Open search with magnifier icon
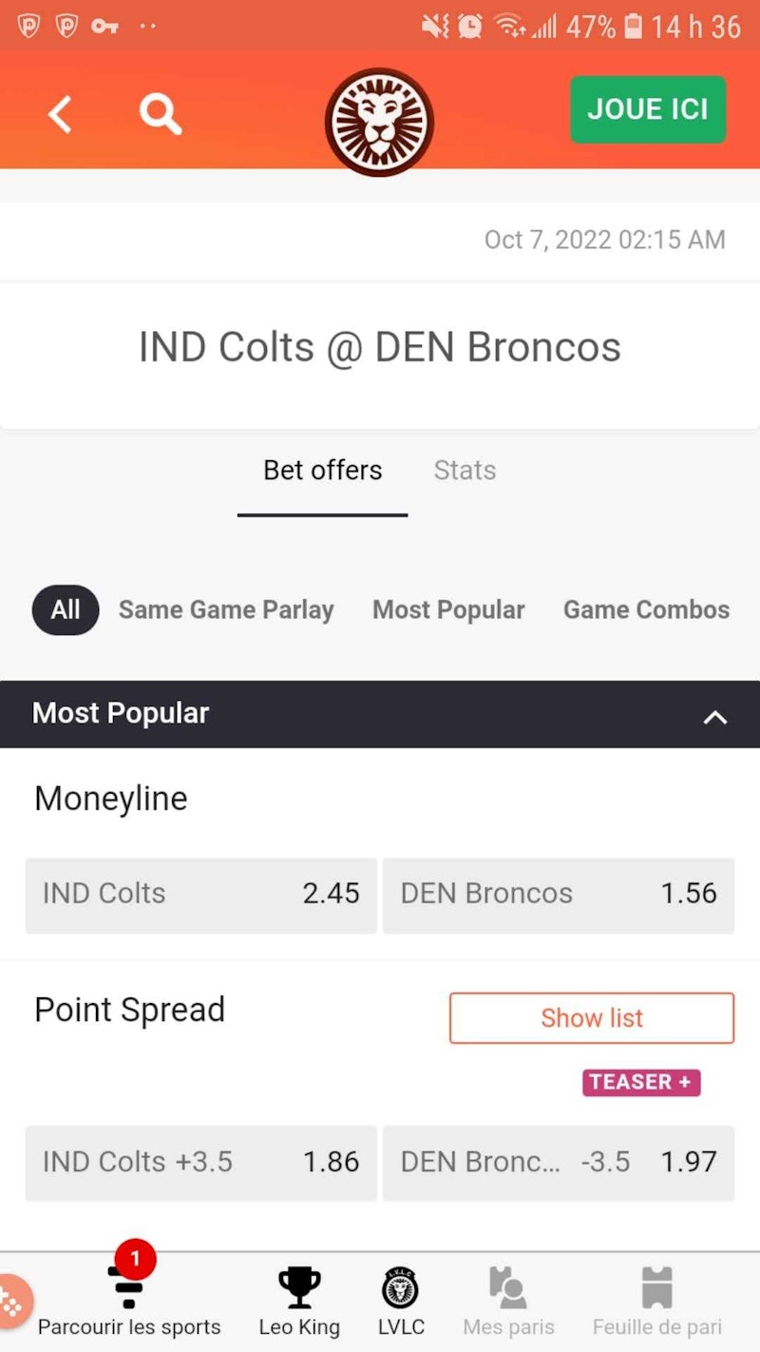Image resolution: width=760 pixels, height=1352 pixels. 160,115
